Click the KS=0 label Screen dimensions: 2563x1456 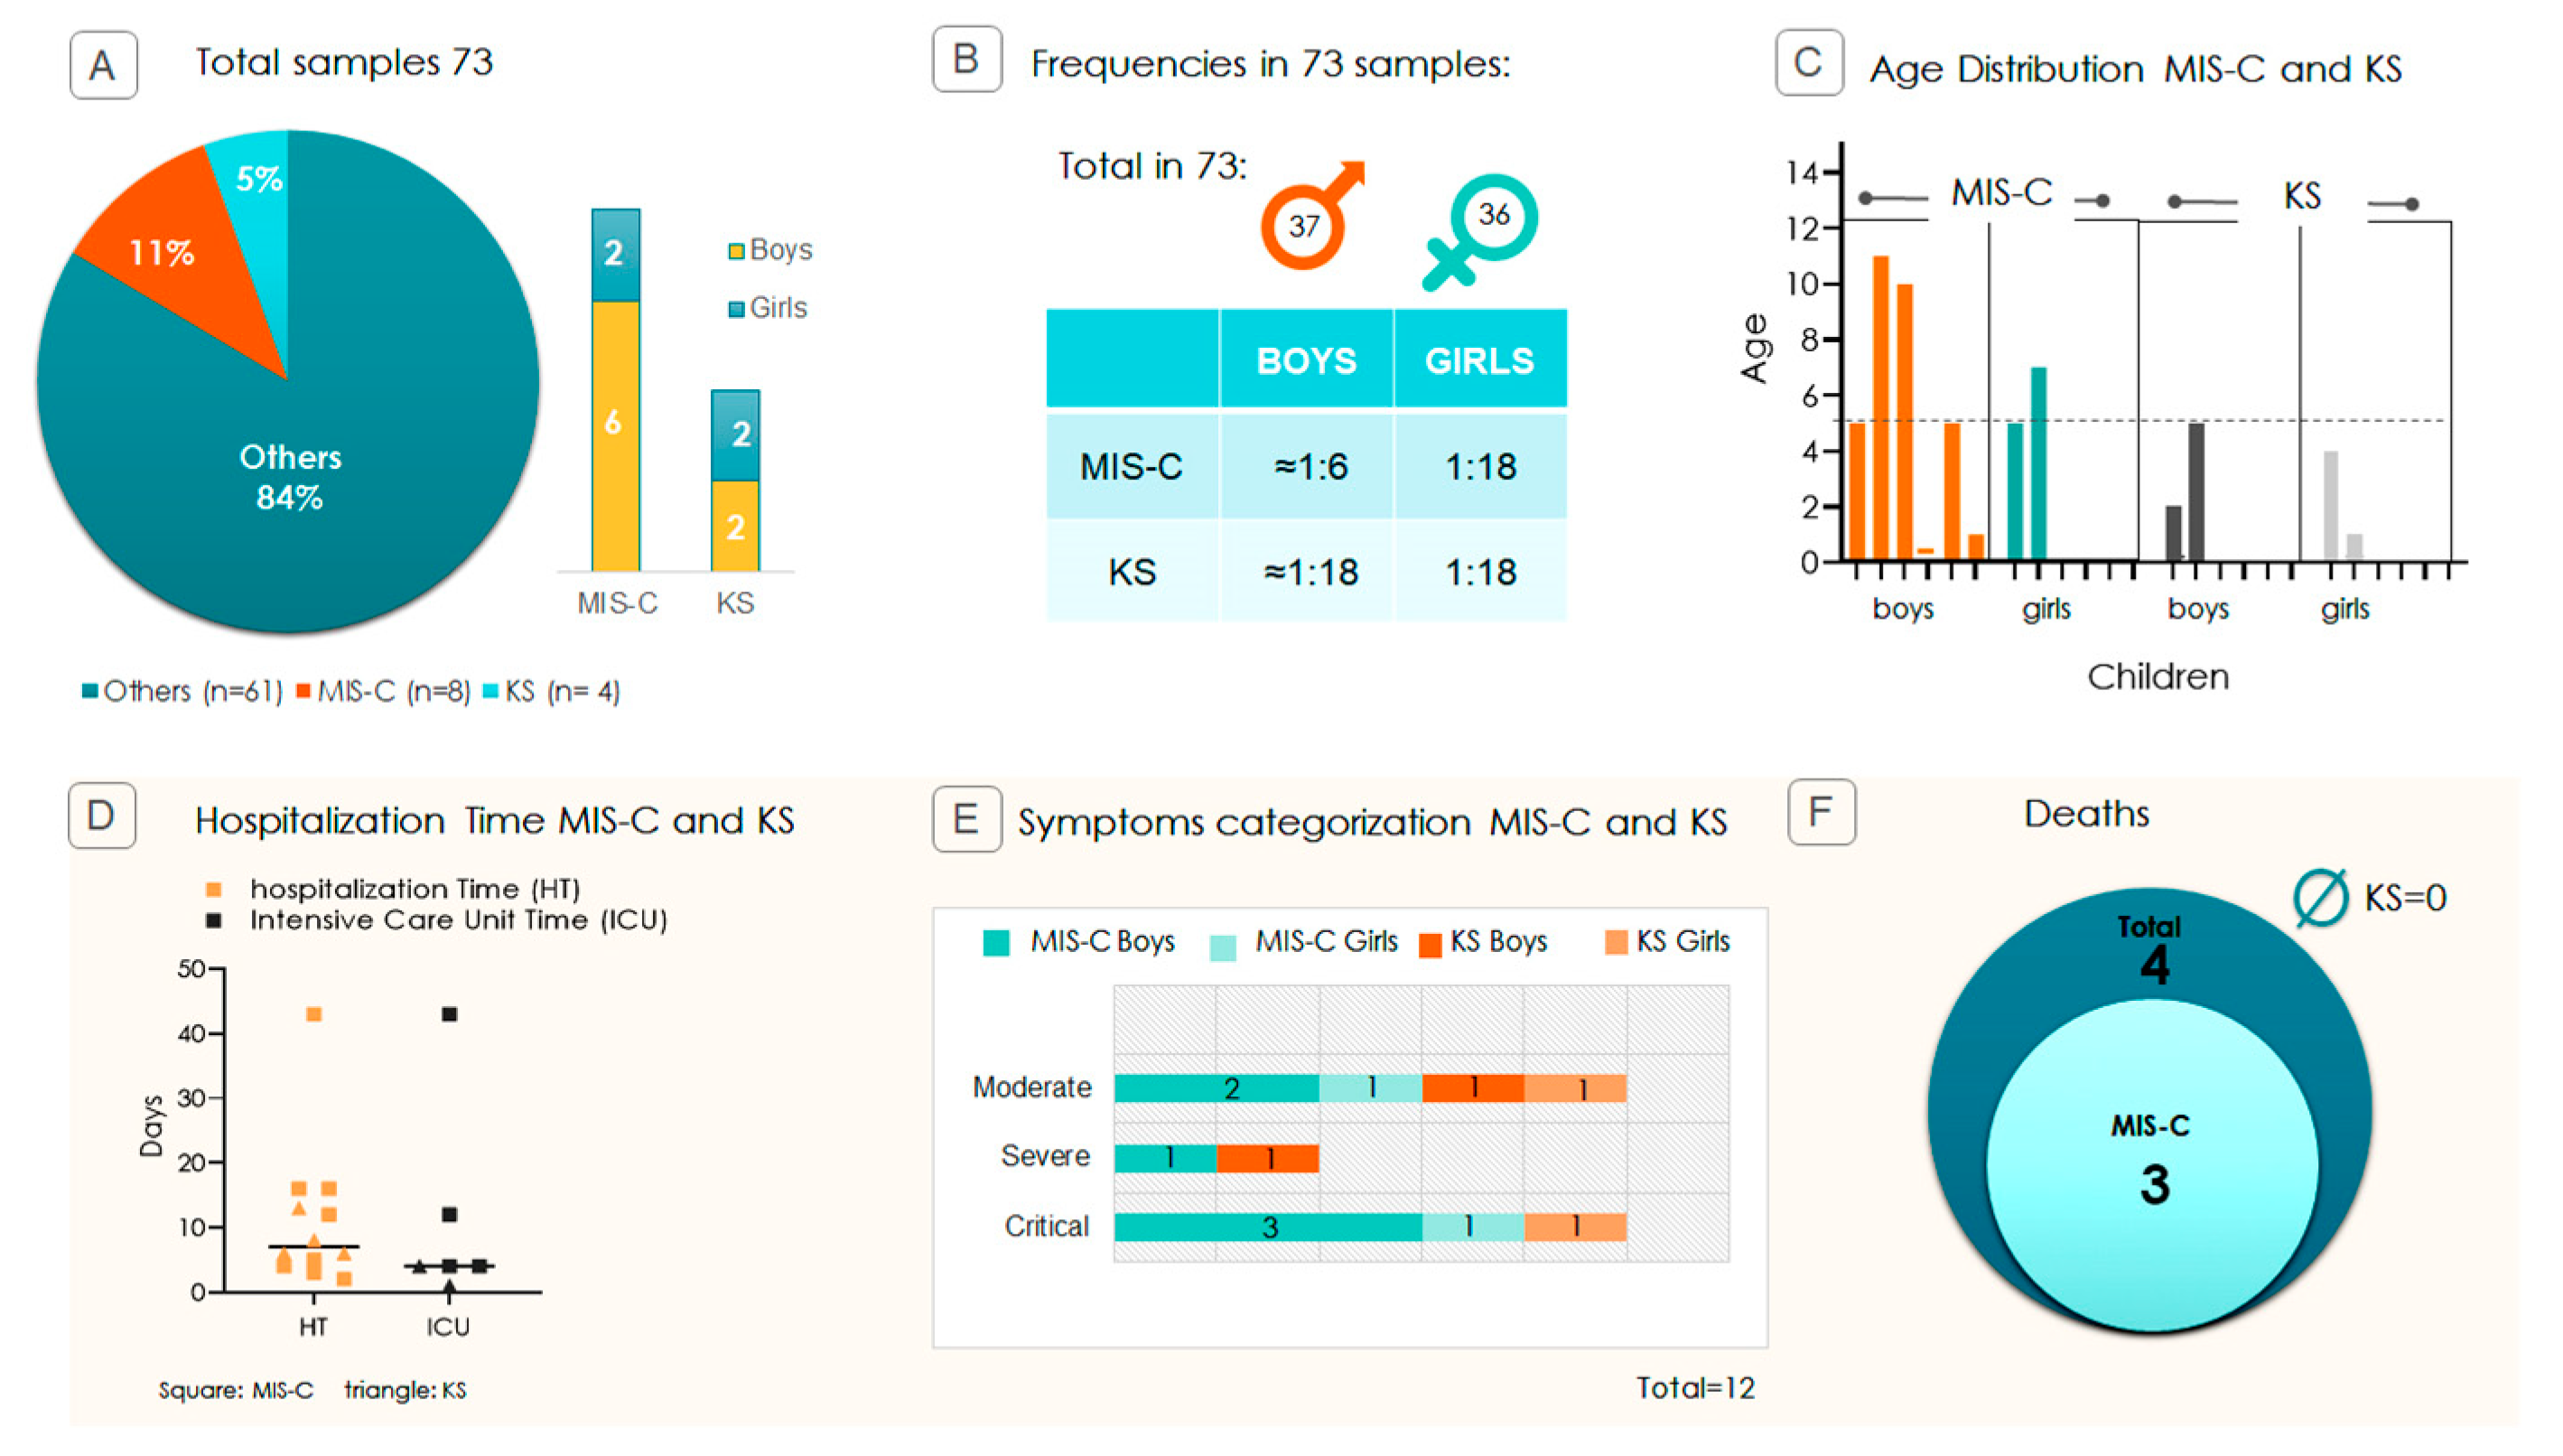(2405, 898)
